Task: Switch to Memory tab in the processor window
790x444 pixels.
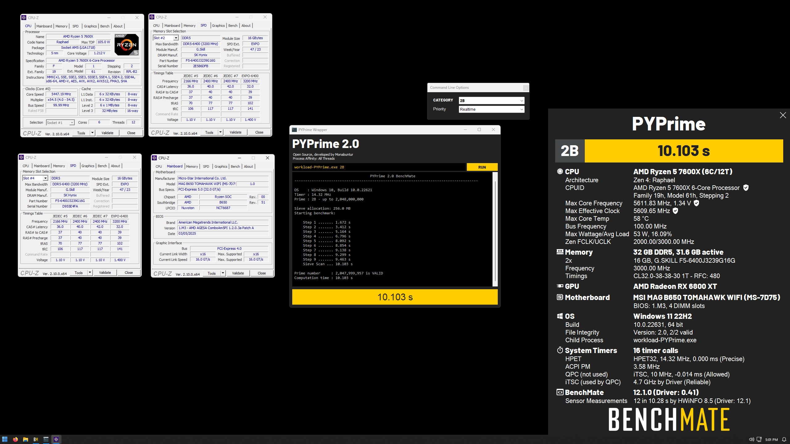Action: [x=61, y=26]
